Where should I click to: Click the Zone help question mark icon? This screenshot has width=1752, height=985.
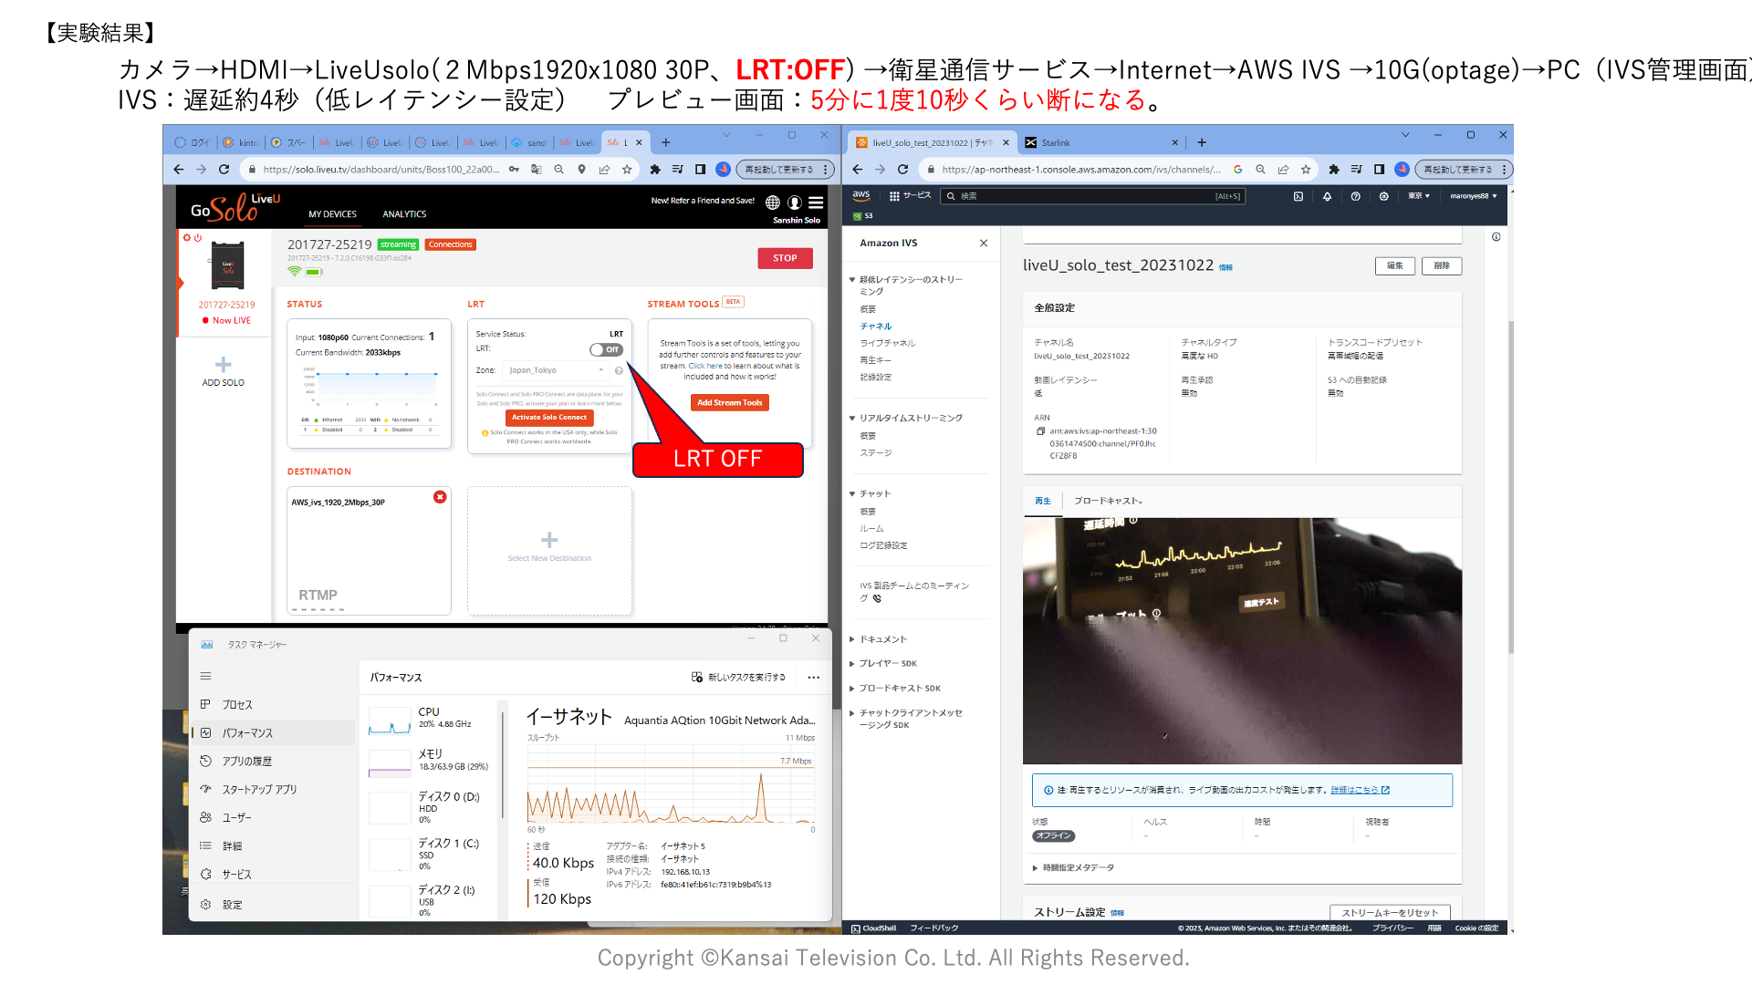point(619,370)
